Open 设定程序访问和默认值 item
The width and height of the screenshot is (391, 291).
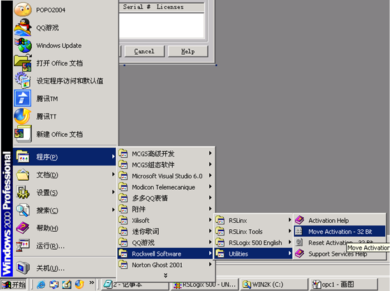[x=69, y=81]
